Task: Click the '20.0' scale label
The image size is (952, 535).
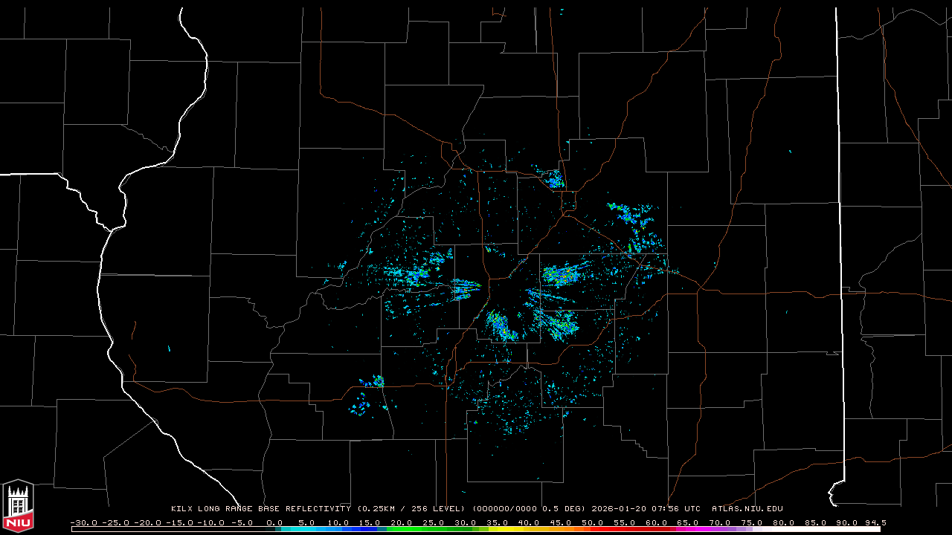Action: point(402,522)
